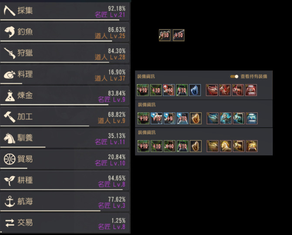Screen dimensions: 292x235
Task: Select the farming row (耕種)
Action: tap(64, 181)
